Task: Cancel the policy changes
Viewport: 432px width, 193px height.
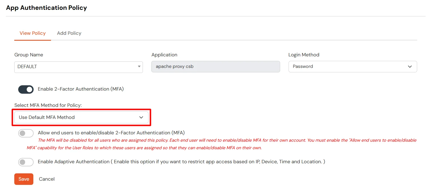Action: coord(47,179)
